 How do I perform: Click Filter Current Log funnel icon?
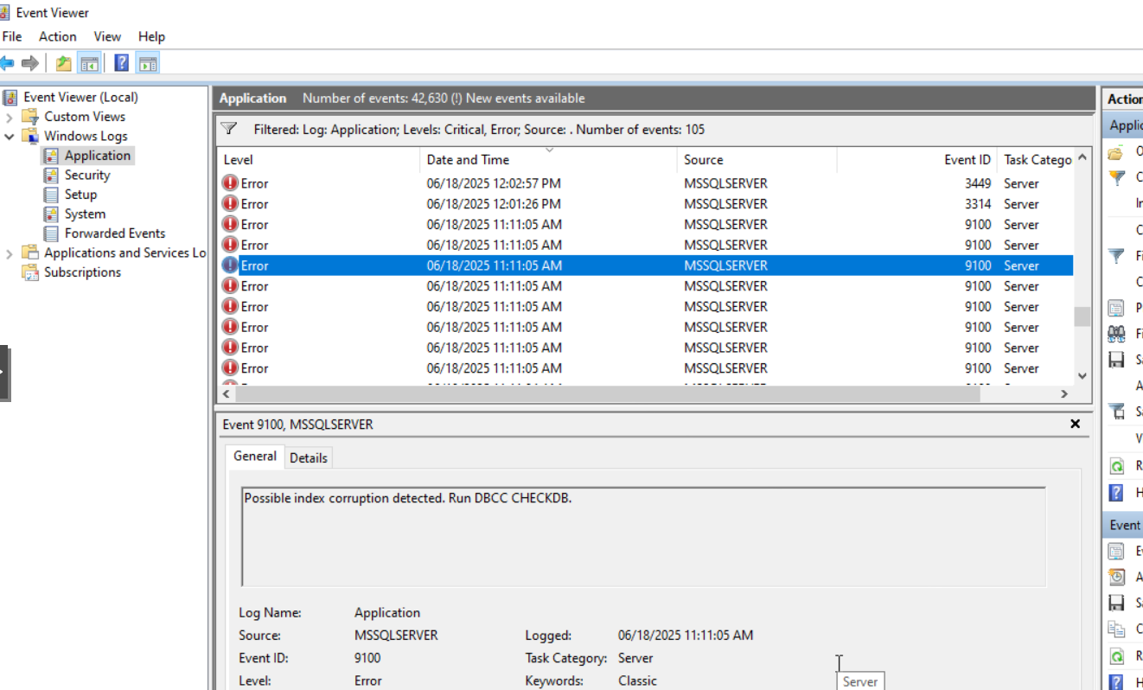[1116, 255]
